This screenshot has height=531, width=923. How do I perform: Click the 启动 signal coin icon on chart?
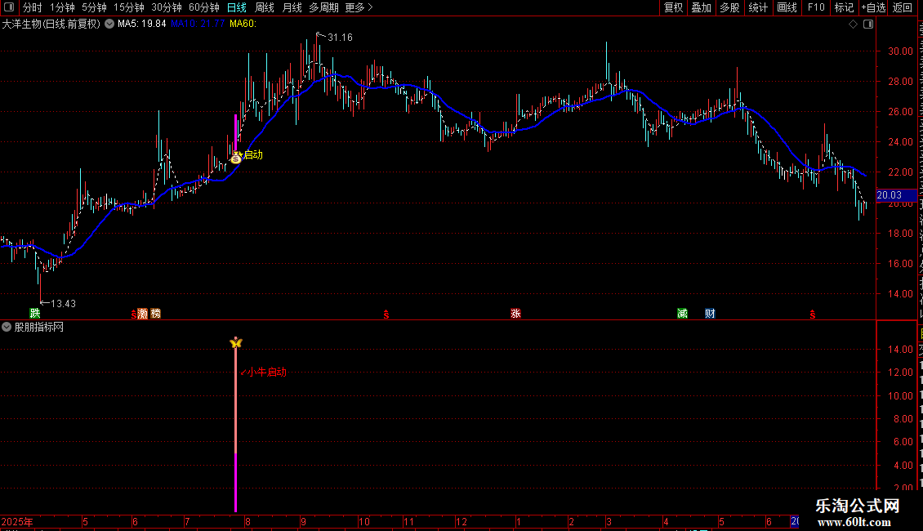(x=236, y=157)
